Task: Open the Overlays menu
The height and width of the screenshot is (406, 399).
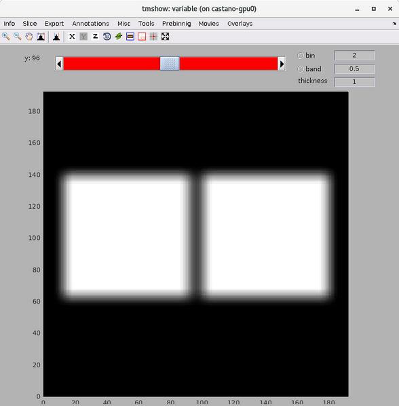Action: click(240, 24)
